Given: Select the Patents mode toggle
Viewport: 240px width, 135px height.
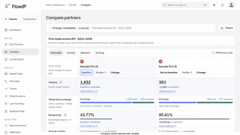Looking at the screenshot, I should tap(11, 19).
